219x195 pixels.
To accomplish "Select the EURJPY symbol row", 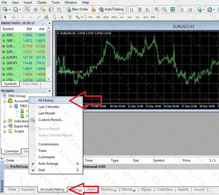I will point(12,58).
